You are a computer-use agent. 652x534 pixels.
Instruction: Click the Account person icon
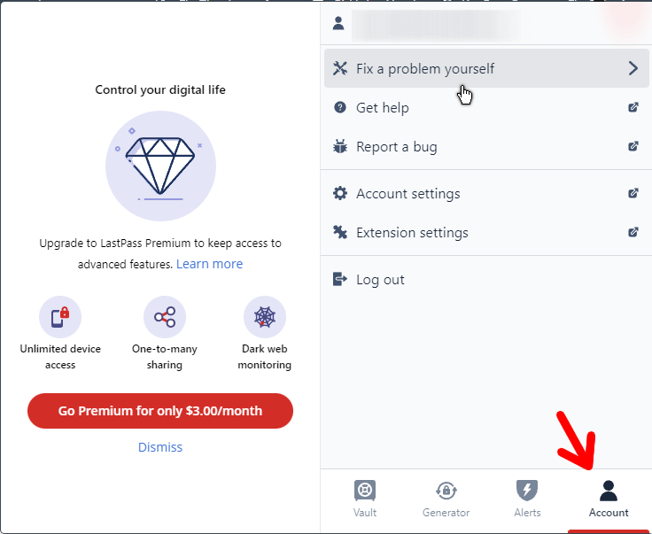click(609, 491)
